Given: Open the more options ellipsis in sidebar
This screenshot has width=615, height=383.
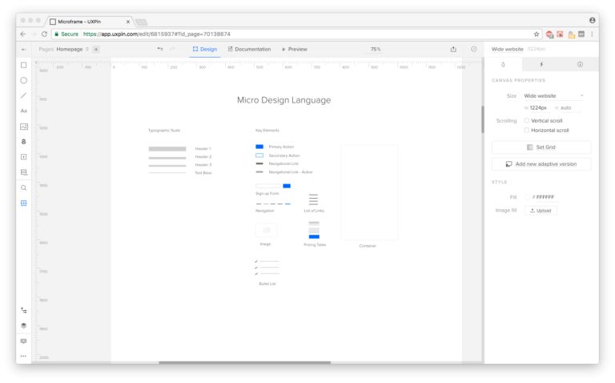Looking at the screenshot, I should [23, 356].
